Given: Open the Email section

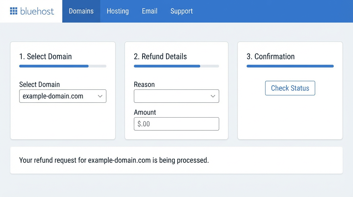Looking at the screenshot, I should coord(150,11).
